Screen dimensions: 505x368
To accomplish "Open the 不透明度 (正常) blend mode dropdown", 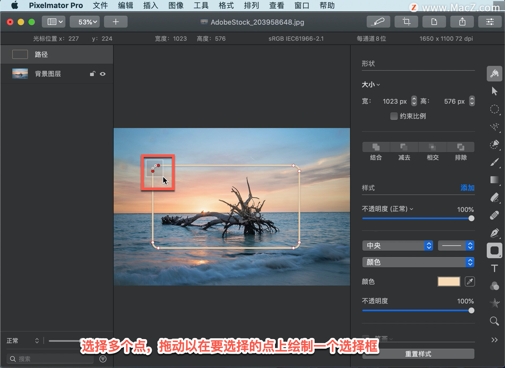I will point(388,209).
